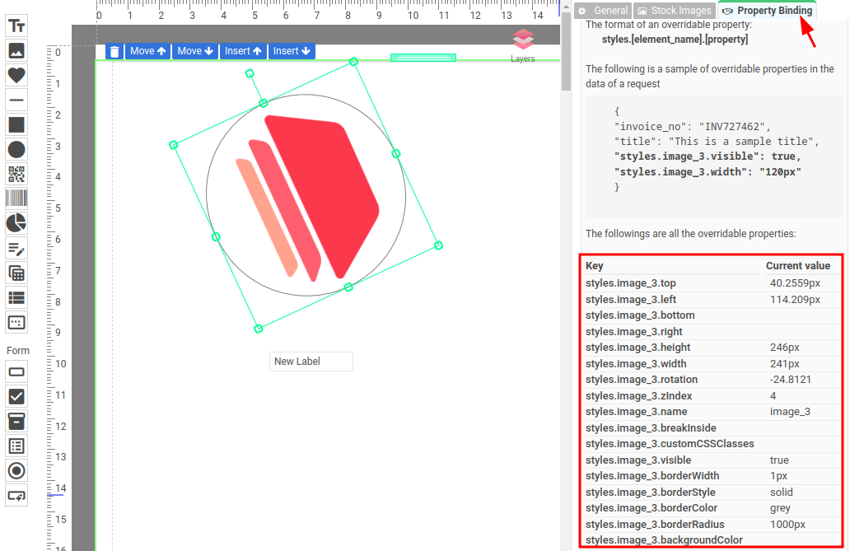The image size is (850, 551).
Task: Select the Text element tool
Action: (16, 26)
